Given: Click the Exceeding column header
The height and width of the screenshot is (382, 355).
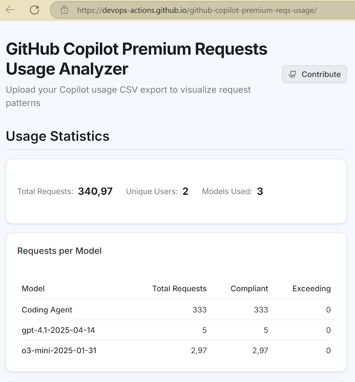Looking at the screenshot, I should (311, 289).
